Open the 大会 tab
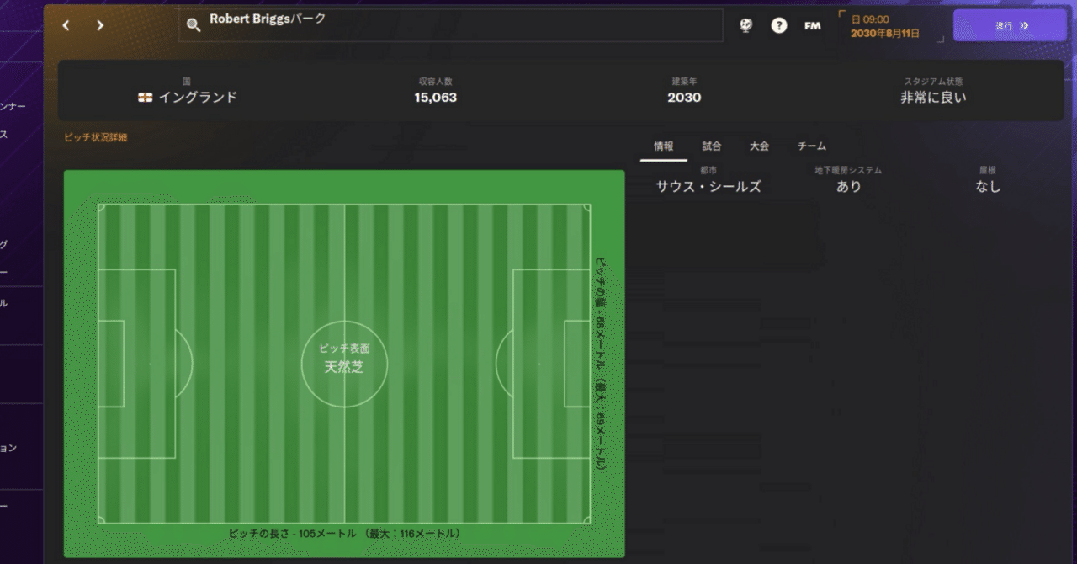The image size is (1077, 564). click(759, 146)
